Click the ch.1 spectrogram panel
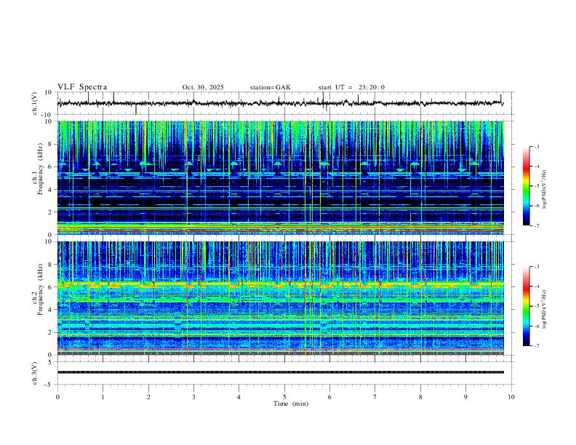Image resolution: width=576 pixels, height=445 pixels. click(280, 177)
